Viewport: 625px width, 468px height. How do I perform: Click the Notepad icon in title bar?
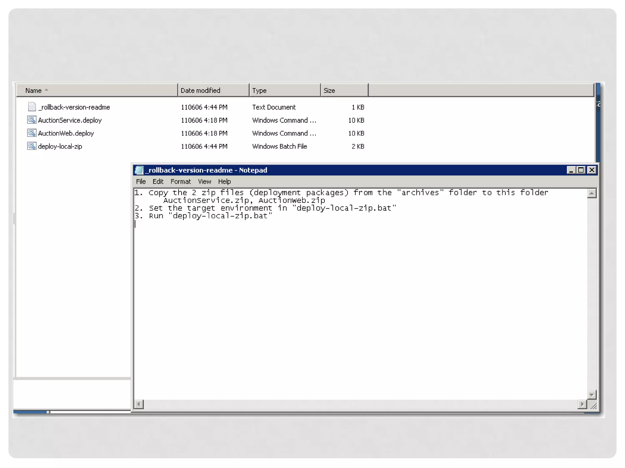pos(139,170)
